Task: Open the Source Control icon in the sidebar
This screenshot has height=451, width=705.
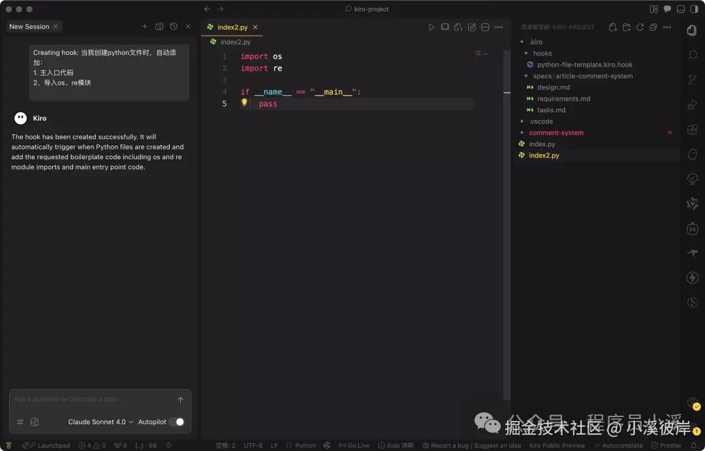Action: point(692,80)
